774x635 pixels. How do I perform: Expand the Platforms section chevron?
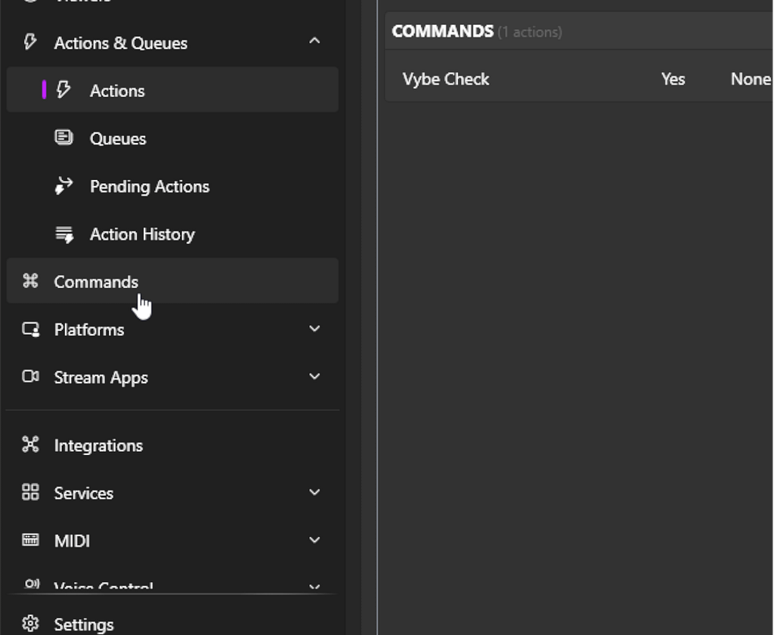(x=314, y=329)
